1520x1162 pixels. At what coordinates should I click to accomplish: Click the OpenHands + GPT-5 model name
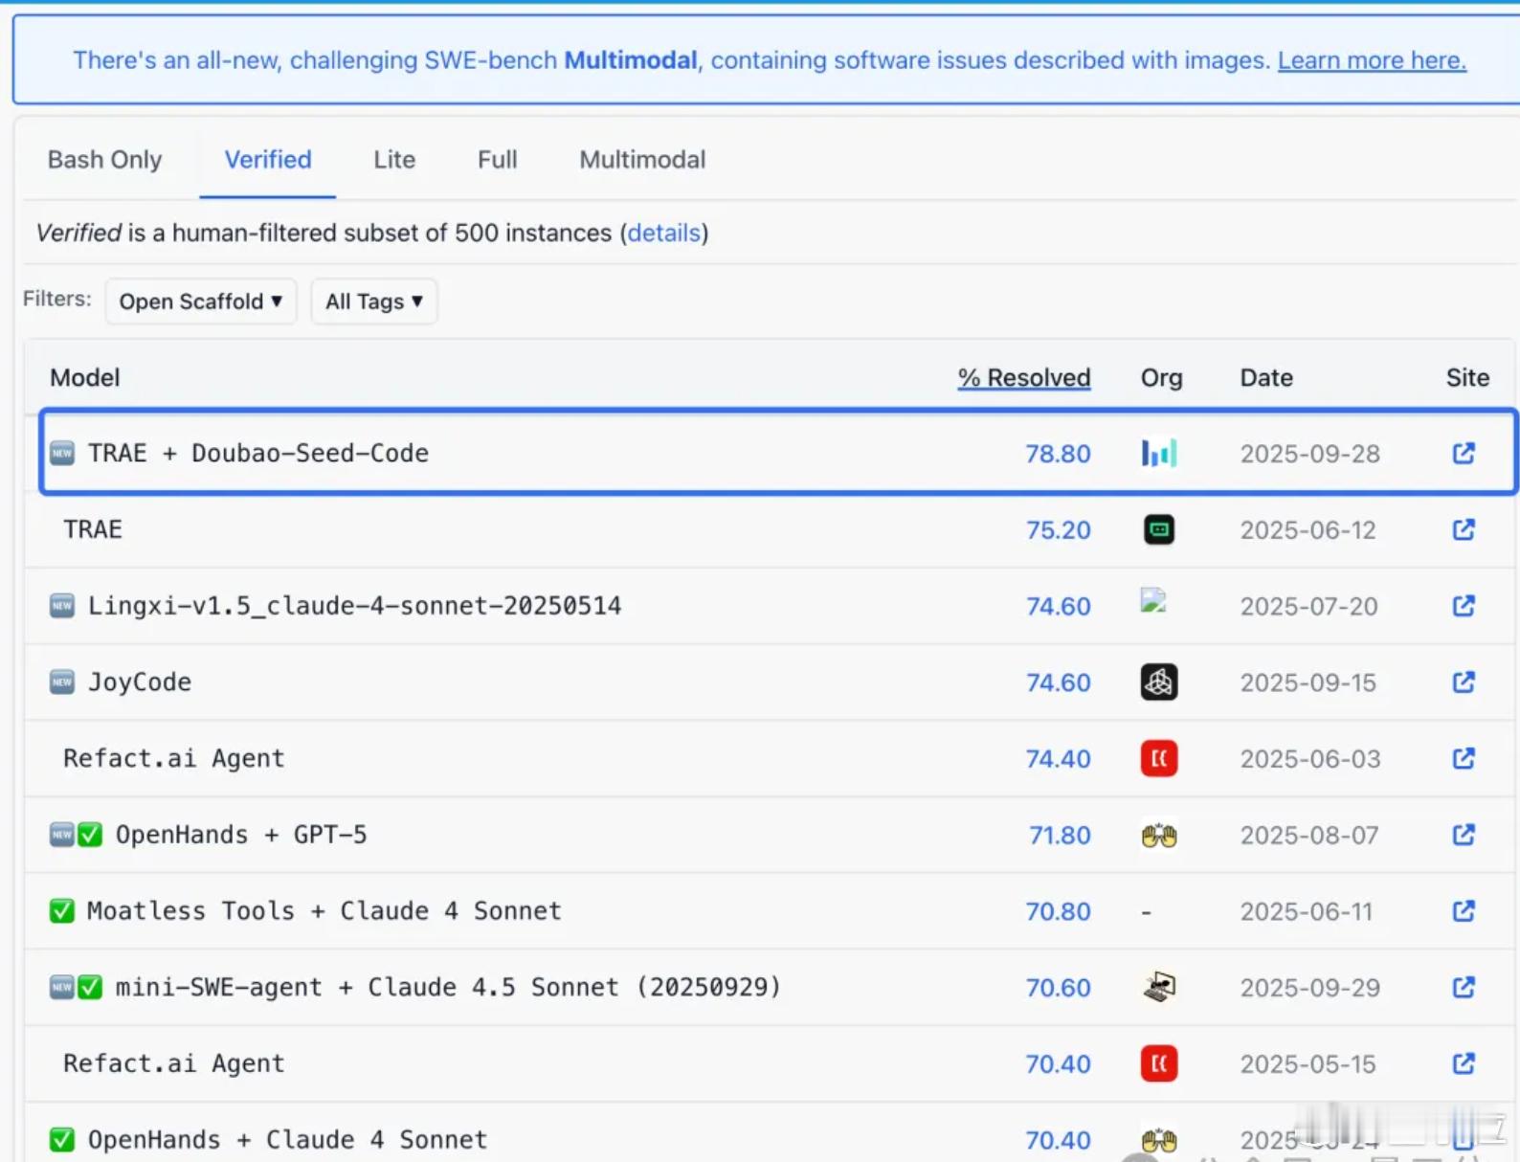[241, 835]
